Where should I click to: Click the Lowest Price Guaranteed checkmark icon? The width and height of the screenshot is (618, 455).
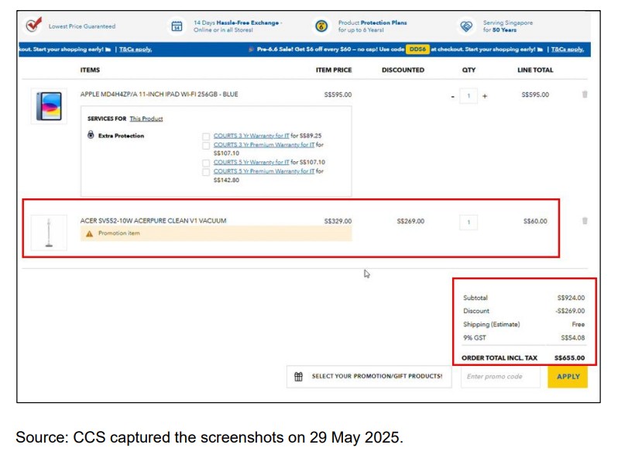[x=33, y=26]
